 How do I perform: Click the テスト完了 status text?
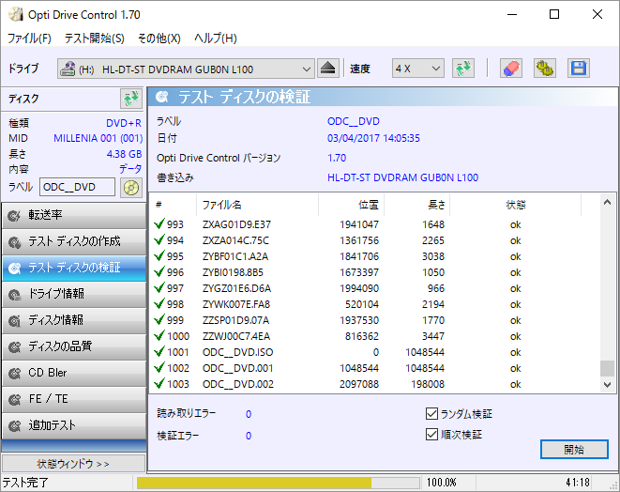pos(25,483)
